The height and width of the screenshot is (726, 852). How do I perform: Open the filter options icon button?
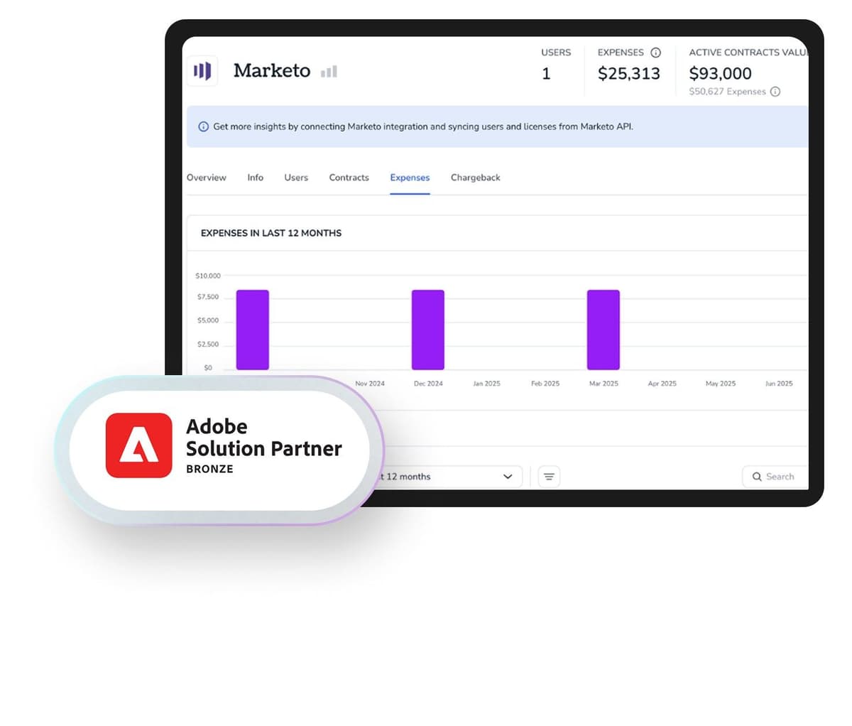pos(549,477)
